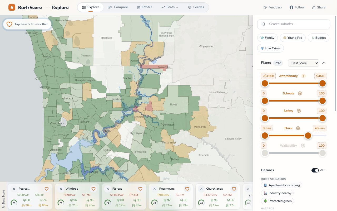Viewport: 337px width, 211px height.
Task: Select the Family preset chip
Action: 267,38
